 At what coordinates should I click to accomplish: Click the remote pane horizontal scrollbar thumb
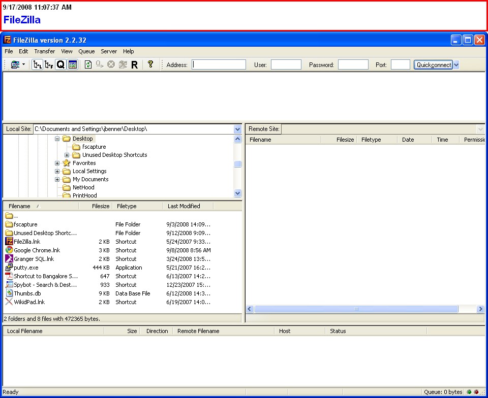(356, 309)
